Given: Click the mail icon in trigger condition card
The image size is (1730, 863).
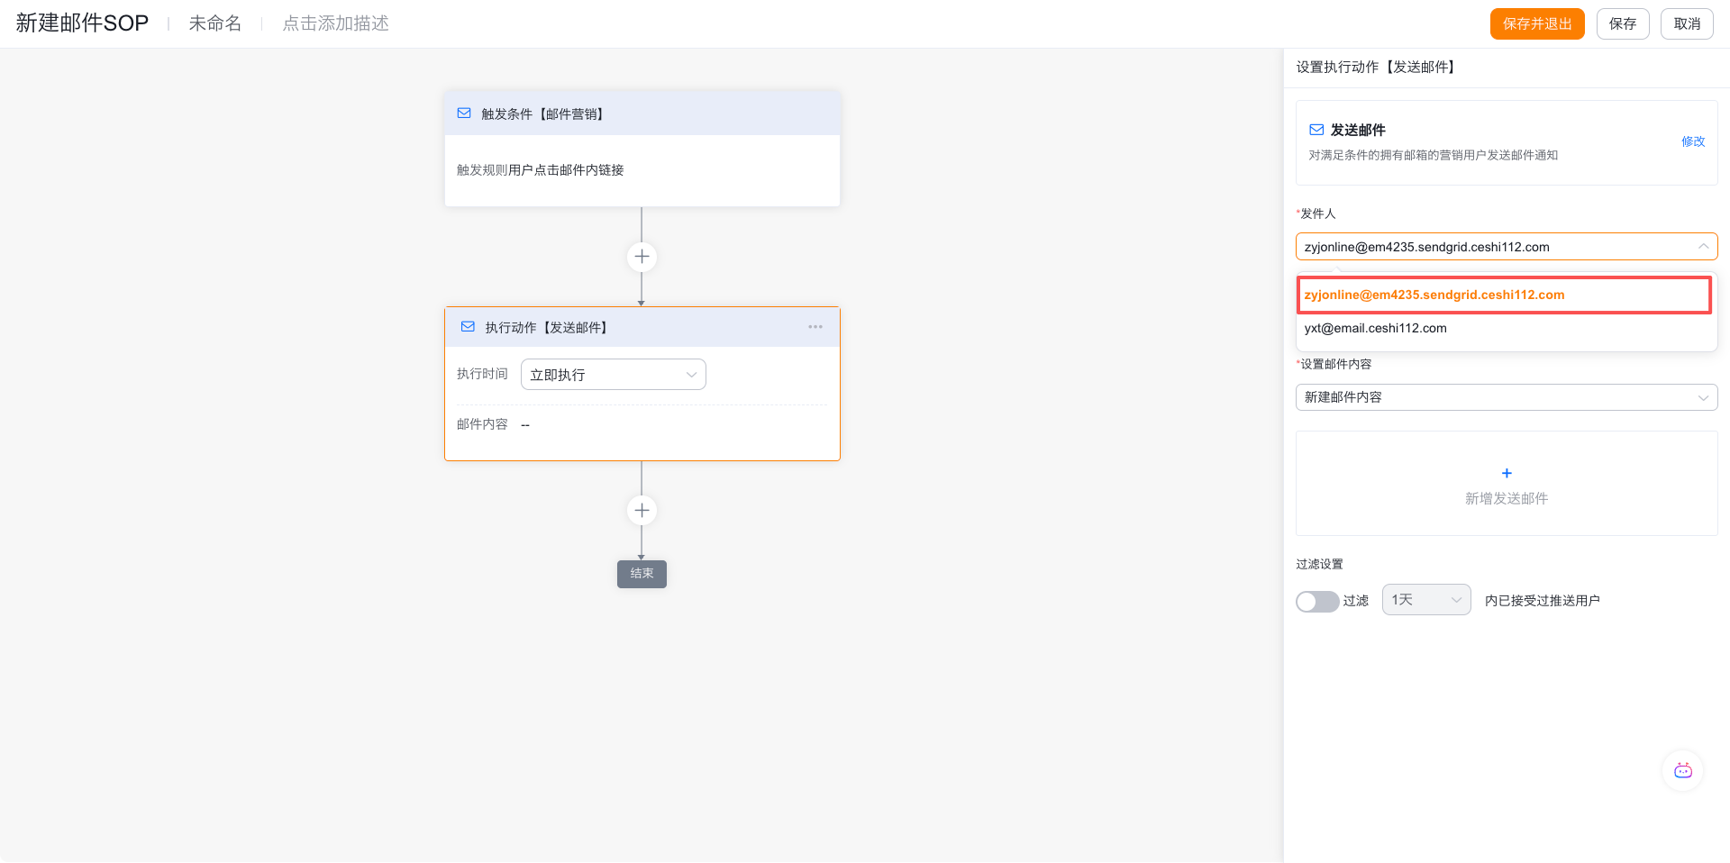Looking at the screenshot, I should tap(464, 114).
